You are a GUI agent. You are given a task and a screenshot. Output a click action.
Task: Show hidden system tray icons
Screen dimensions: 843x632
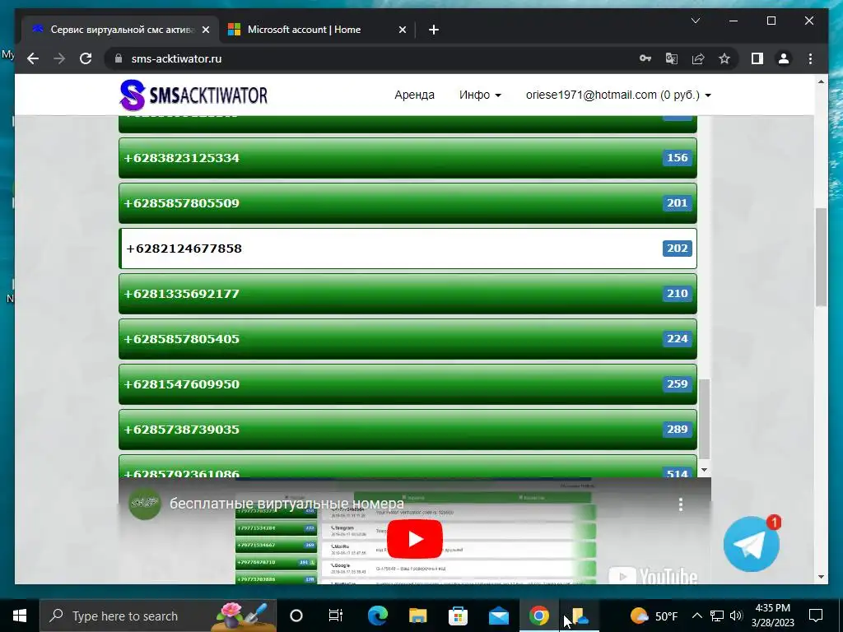696,616
